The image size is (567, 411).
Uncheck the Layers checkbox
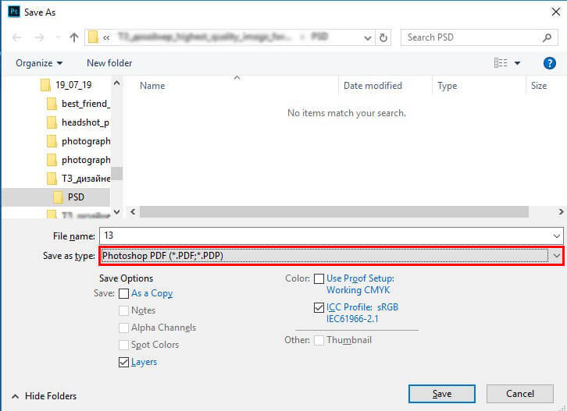(x=123, y=362)
